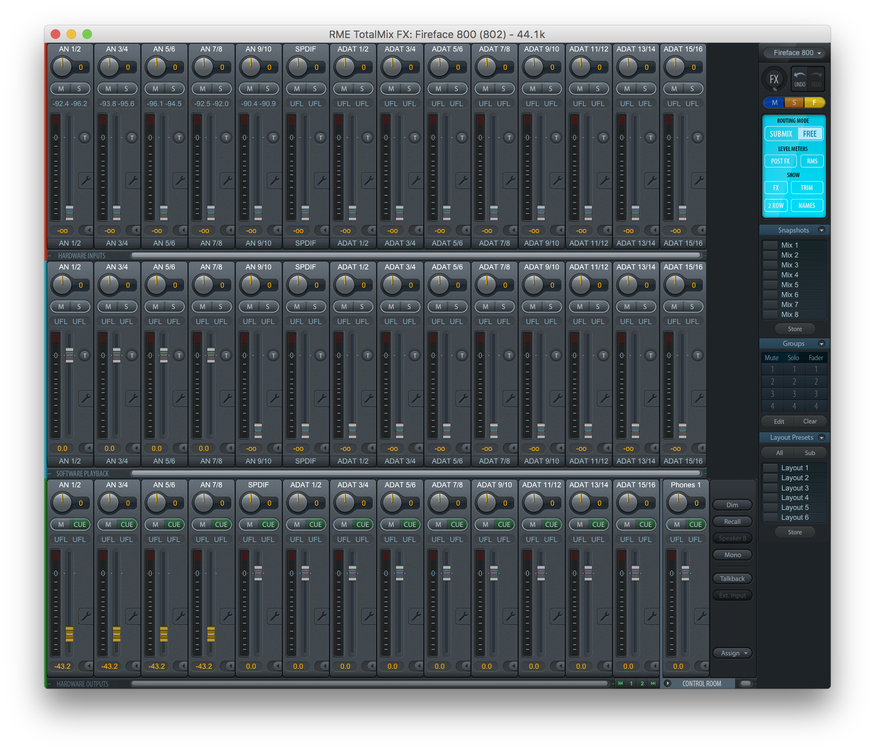Open the Assign dropdown in control room
This screenshot has height=752, width=875.
(733, 653)
